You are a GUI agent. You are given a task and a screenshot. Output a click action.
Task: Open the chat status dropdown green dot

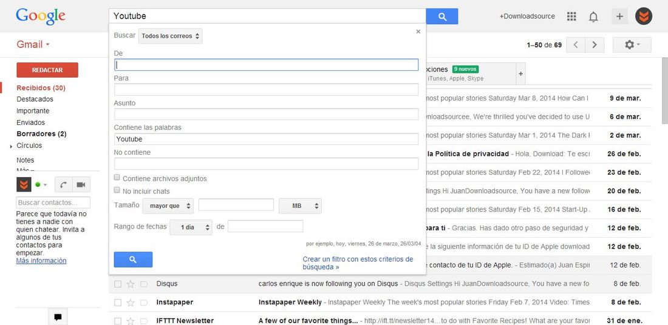tap(41, 184)
